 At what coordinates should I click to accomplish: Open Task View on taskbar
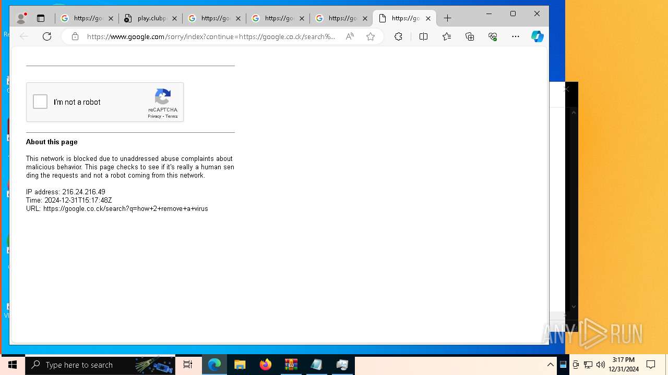[x=188, y=365]
